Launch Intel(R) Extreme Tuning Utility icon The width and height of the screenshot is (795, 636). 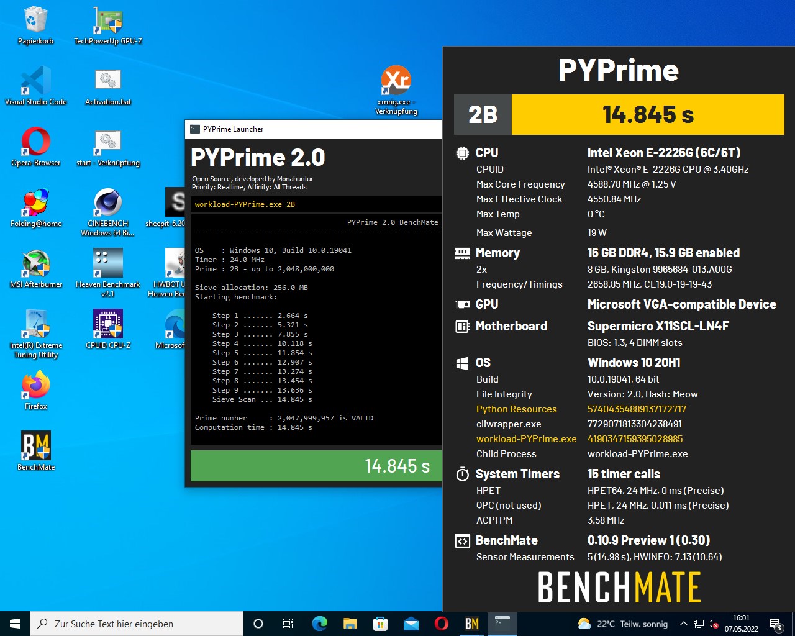(35, 334)
